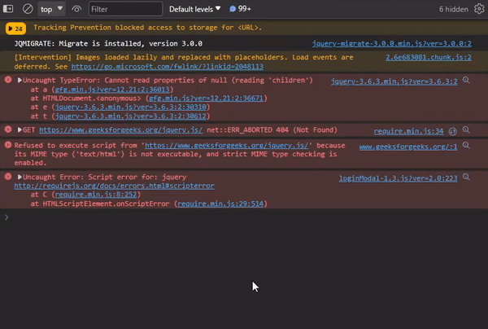This screenshot has width=488, height=329.
Task: Open the Default levels dropdown
Action: (195, 9)
